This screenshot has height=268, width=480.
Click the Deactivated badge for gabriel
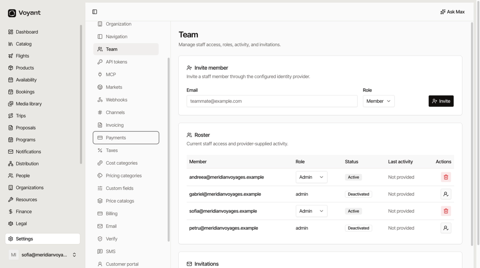(358, 194)
